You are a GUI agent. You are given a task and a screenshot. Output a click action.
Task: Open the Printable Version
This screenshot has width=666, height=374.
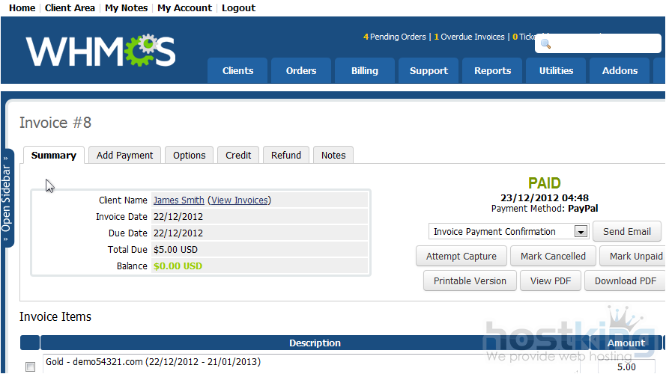pos(470,281)
